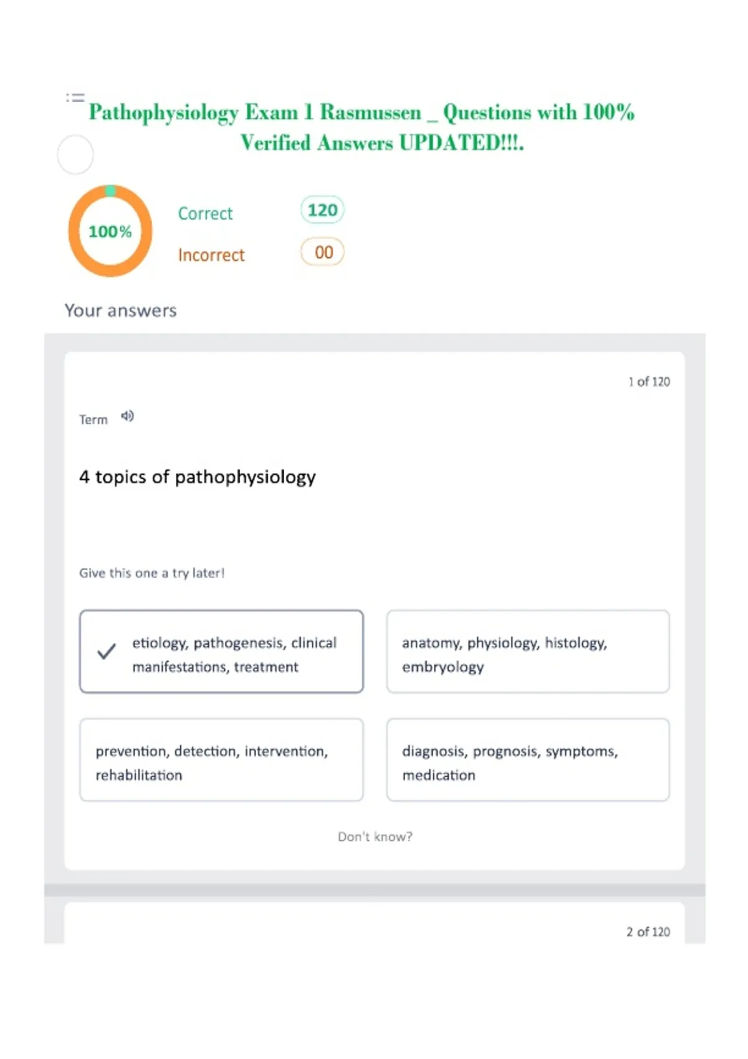Pick answer 'prevention, detection, intervention, rehabilitation'
This screenshot has height=1059, width=748.
tap(221, 760)
